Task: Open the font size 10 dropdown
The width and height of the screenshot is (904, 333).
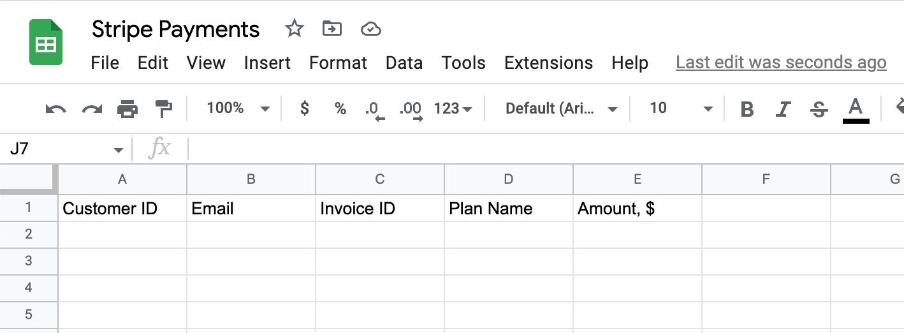Action: 680,108
